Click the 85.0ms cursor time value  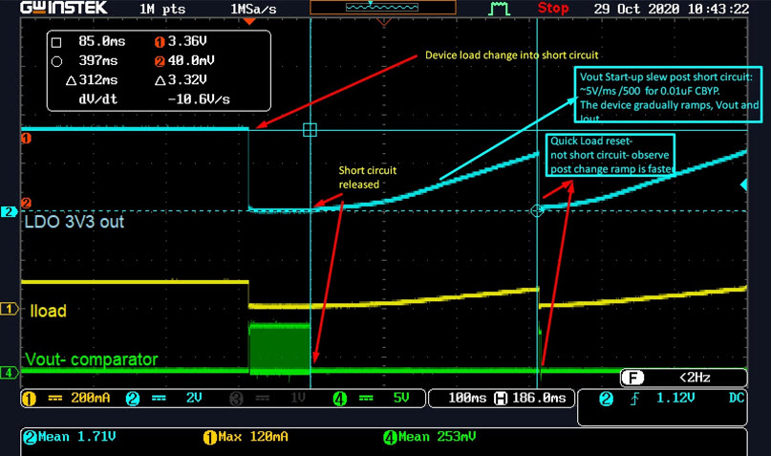click(102, 42)
